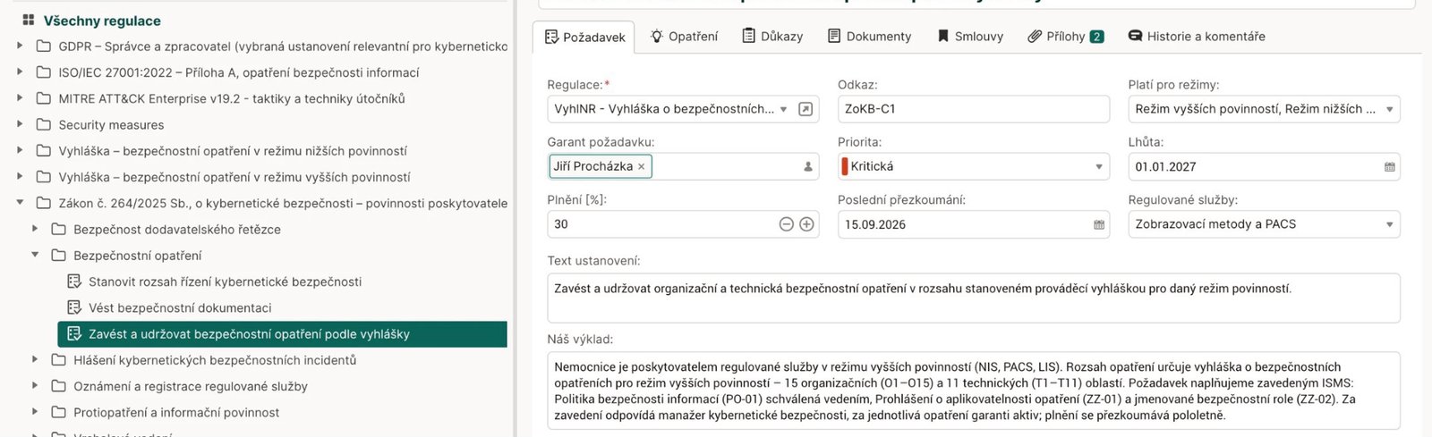Click into Náš výklad text area
Viewport: 1432px width, 437px height.
coord(973,391)
